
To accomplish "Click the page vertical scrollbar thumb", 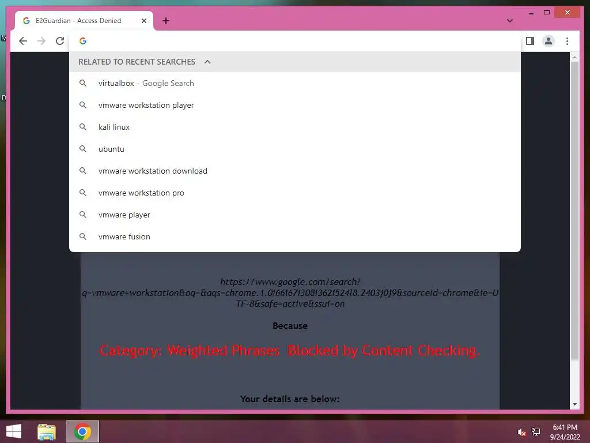I will point(574,211).
